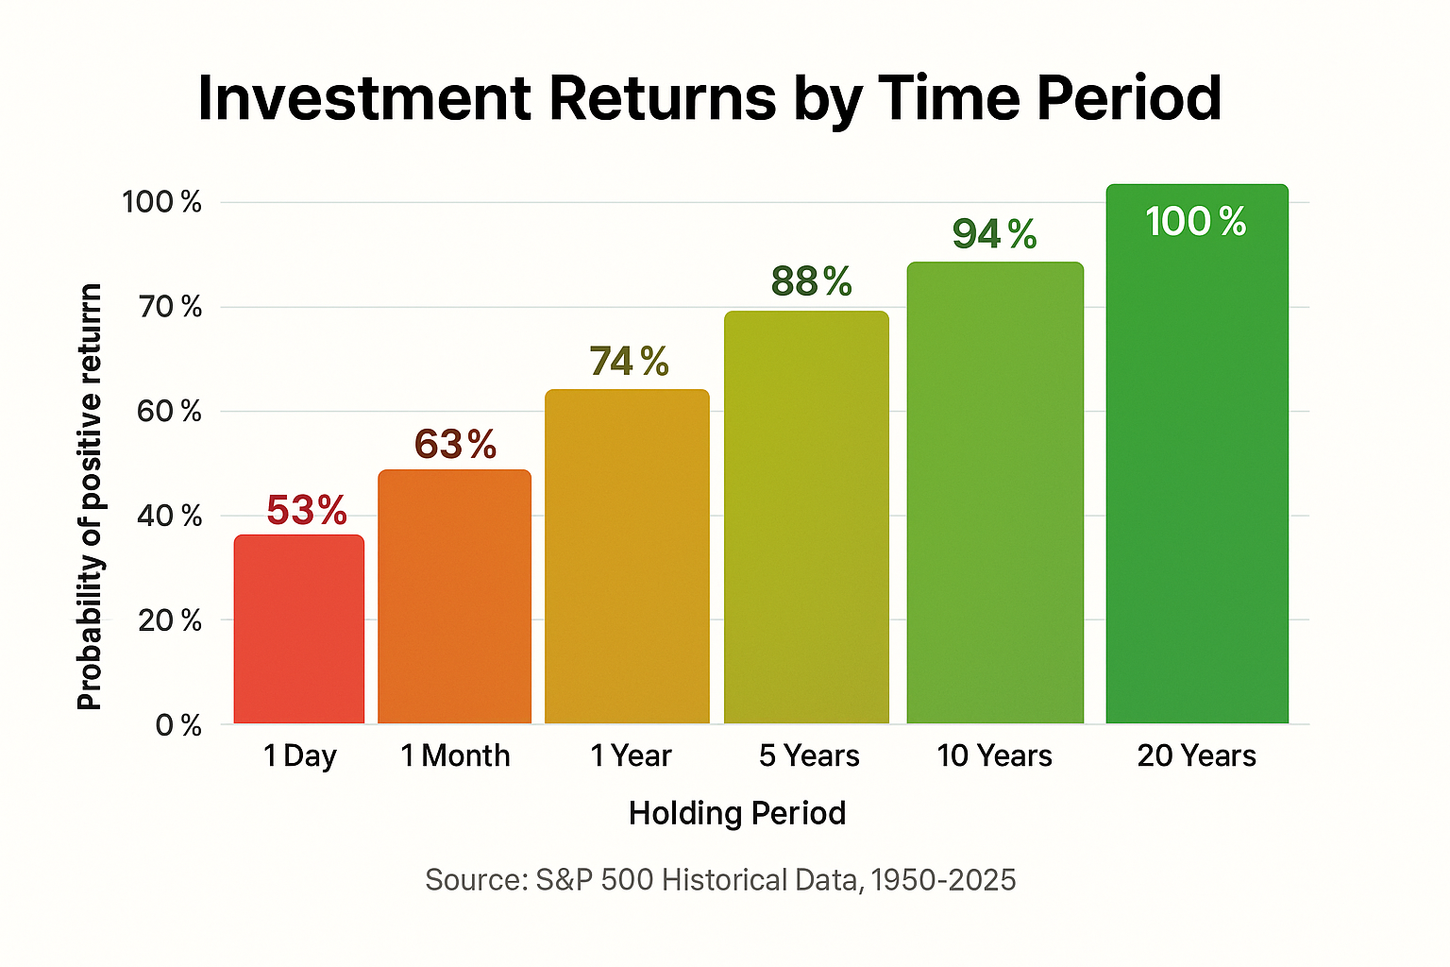Select the 1 Month x-axis label
This screenshot has width=1450, height=967.
[455, 755]
